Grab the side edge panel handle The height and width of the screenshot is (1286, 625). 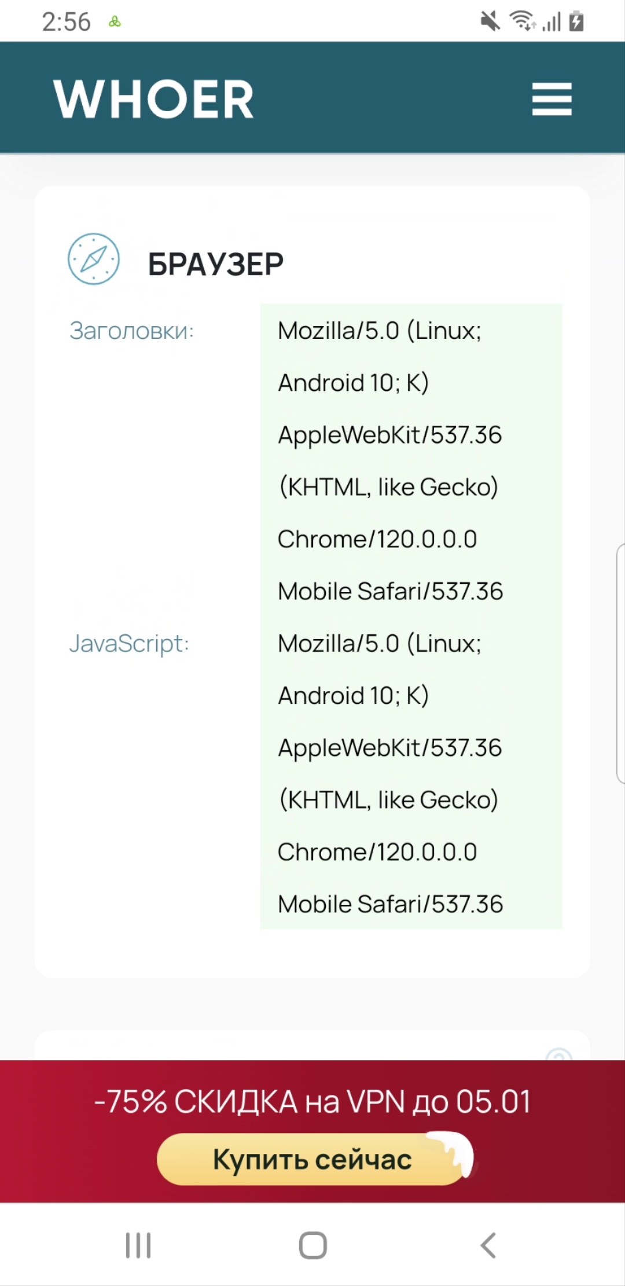pyautogui.click(x=620, y=663)
